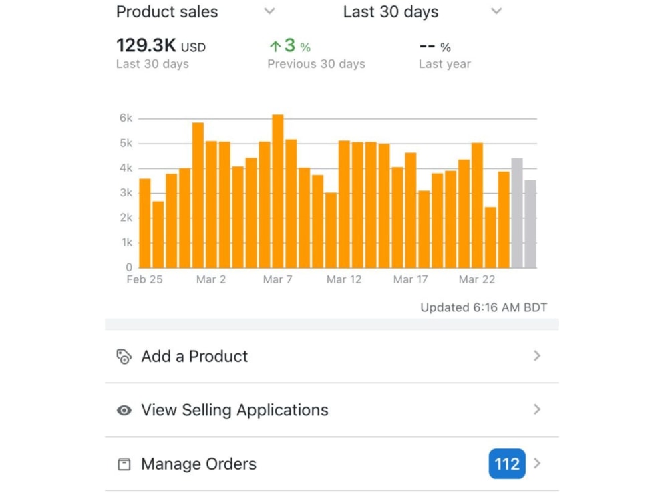Click the product tag icon beside Add a Product
668x501 pixels.
(123, 356)
